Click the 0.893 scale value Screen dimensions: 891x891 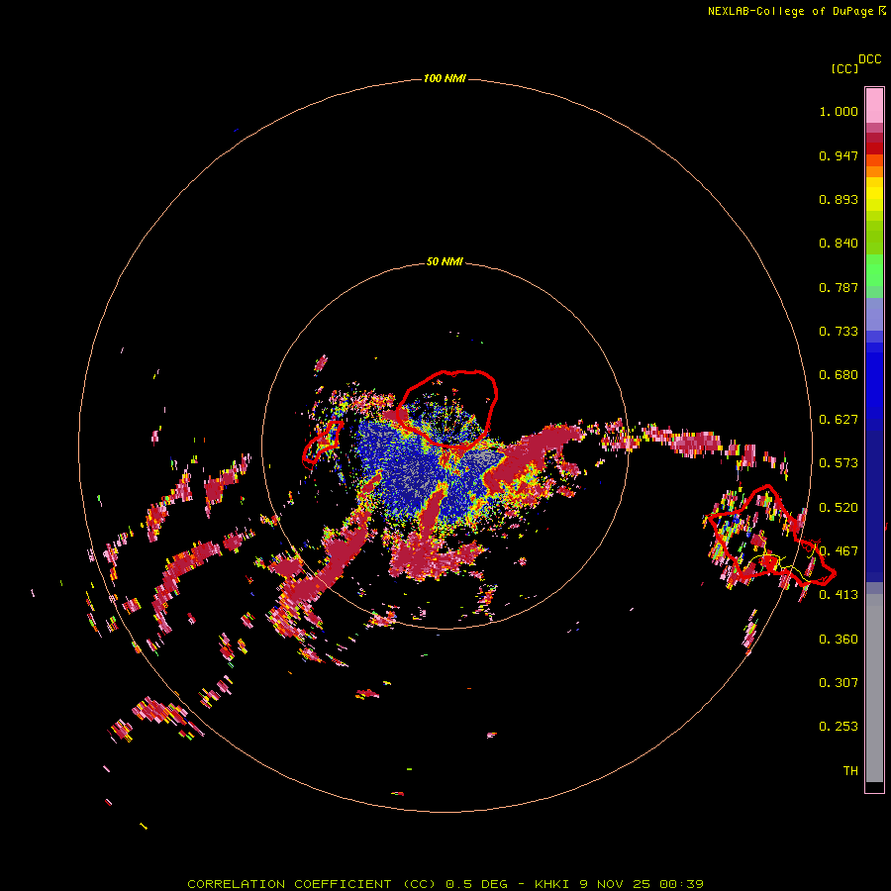839,199
